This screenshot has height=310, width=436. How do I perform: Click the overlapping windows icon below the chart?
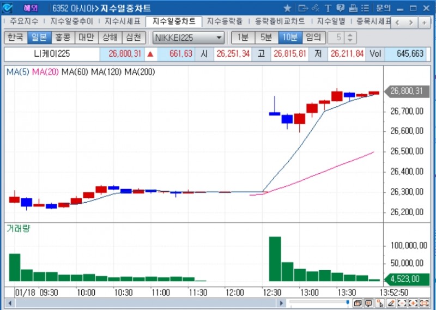coord(358,303)
